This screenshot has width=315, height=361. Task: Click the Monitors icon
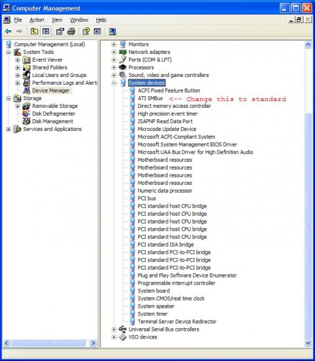pos(123,44)
